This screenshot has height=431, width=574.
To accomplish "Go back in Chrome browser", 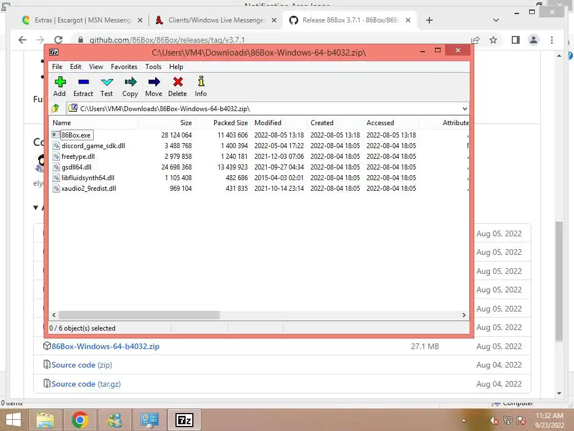I will coord(22,40).
